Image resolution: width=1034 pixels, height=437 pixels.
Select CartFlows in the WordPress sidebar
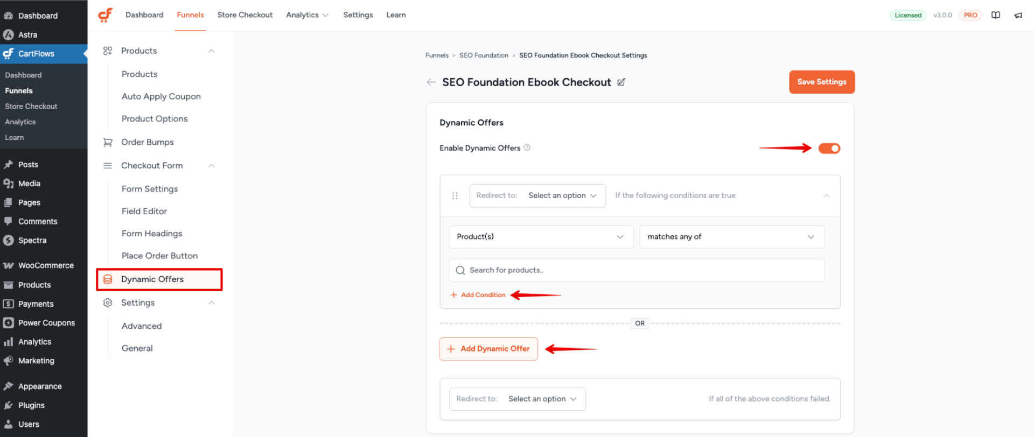click(44, 54)
